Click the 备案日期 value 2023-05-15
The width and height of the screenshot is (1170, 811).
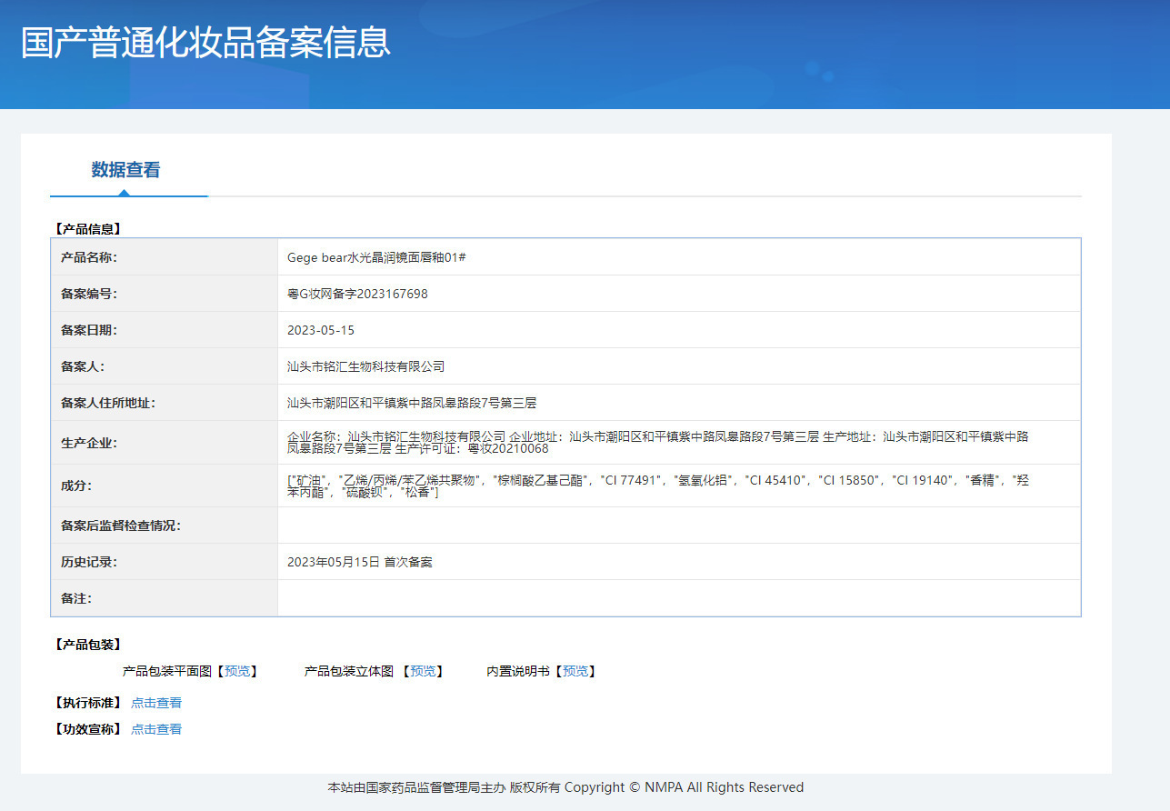[x=321, y=330]
